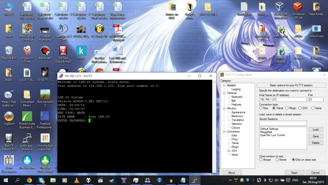Image resolution: width=328 pixels, height=185 pixels.
Task: Click the About button
Action: coord(231,173)
